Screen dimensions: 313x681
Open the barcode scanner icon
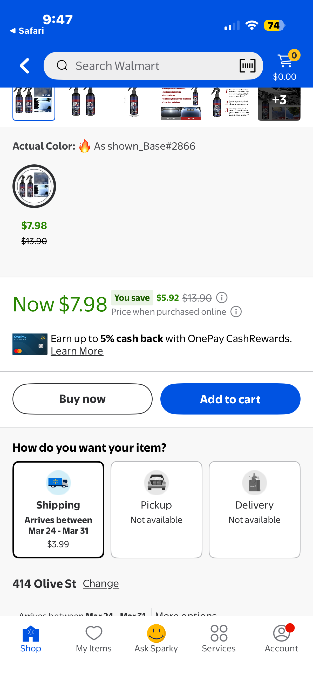pos(247,66)
